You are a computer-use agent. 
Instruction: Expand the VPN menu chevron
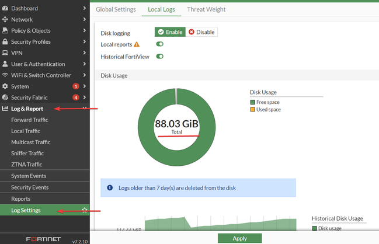84,53
